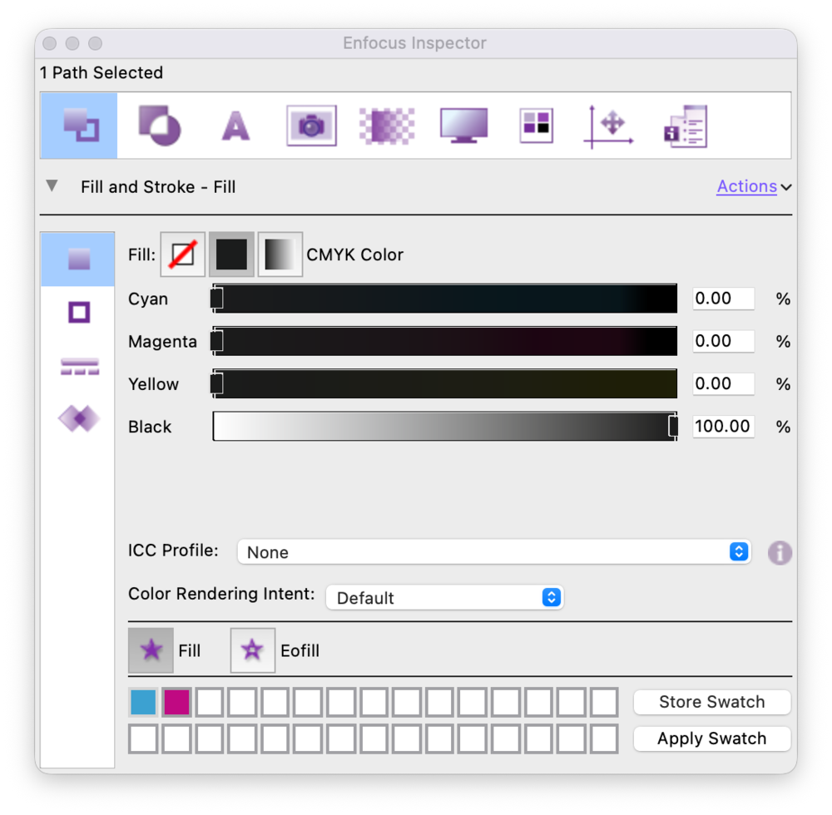Click the Black slider track
Screen dimensions: 832x815
coord(444,427)
